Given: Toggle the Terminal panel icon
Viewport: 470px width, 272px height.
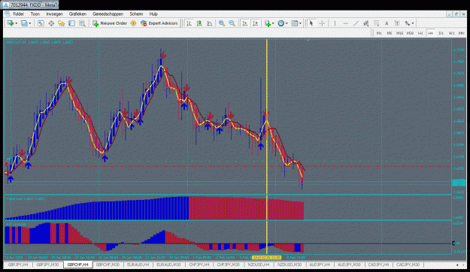Looking at the screenshot, I should click(x=71, y=23).
